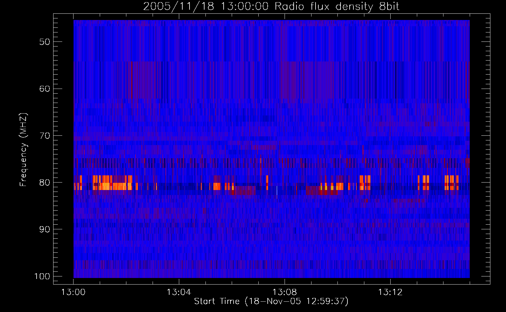Click the 13:04 time tick label
The width and height of the screenshot is (506, 312).
tap(179, 292)
